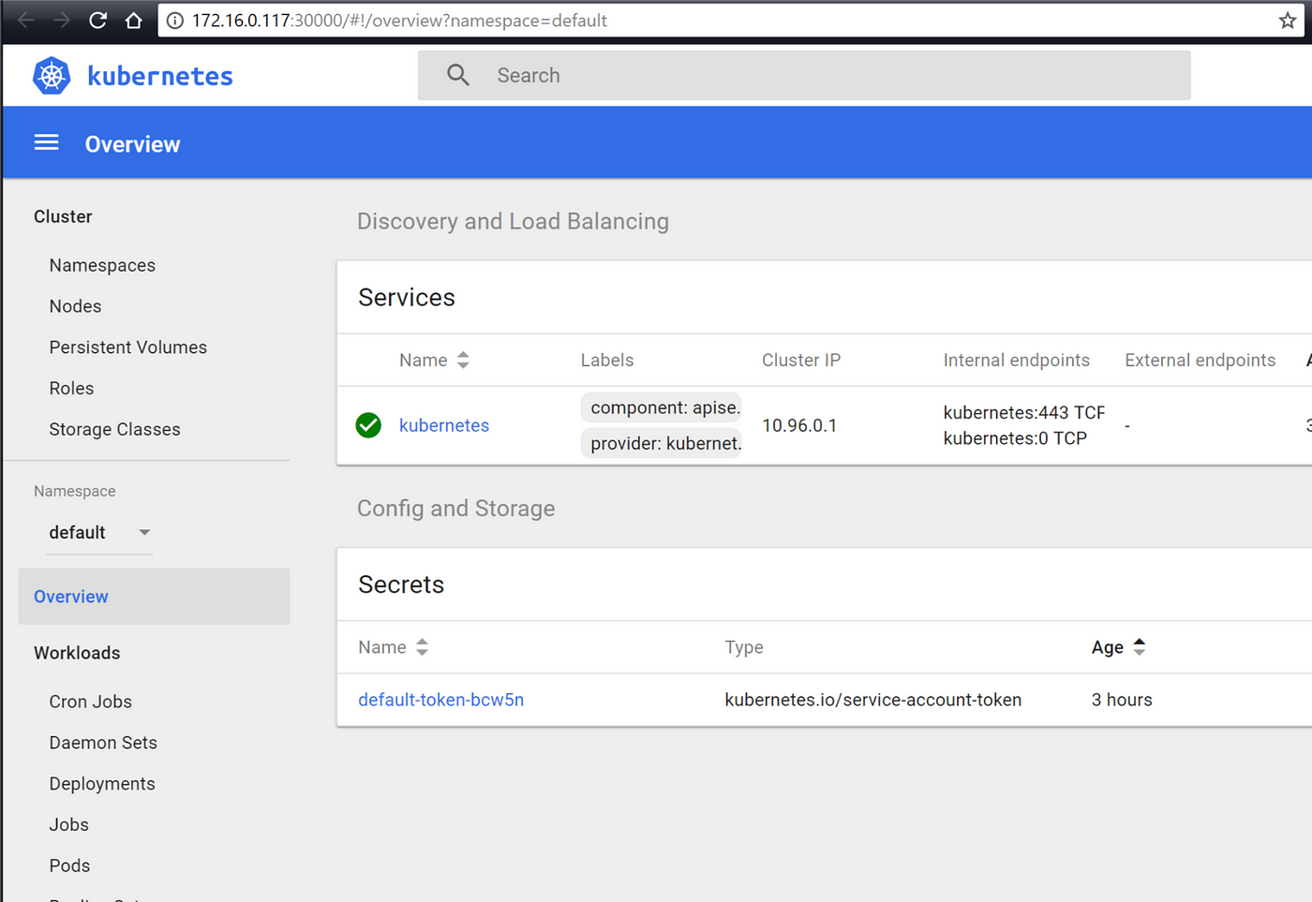Open Pods page in sidebar
Viewport: 1312px width, 902px height.
click(69, 865)
